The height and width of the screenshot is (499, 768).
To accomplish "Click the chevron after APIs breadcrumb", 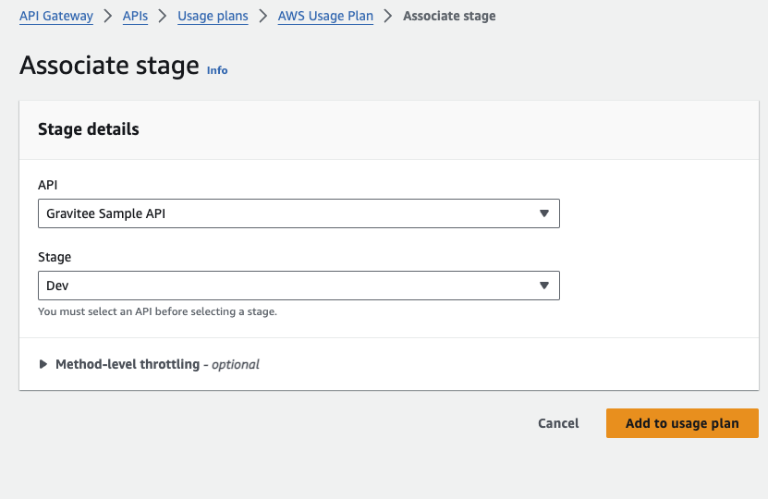I will 163,16.
